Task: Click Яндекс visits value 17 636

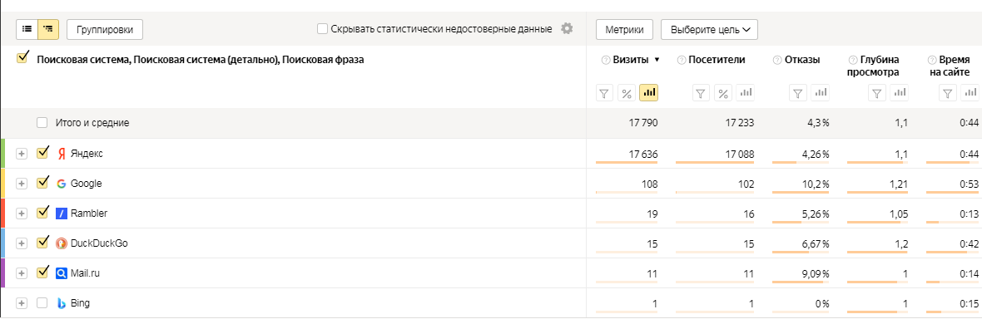Action: point(643,154)
